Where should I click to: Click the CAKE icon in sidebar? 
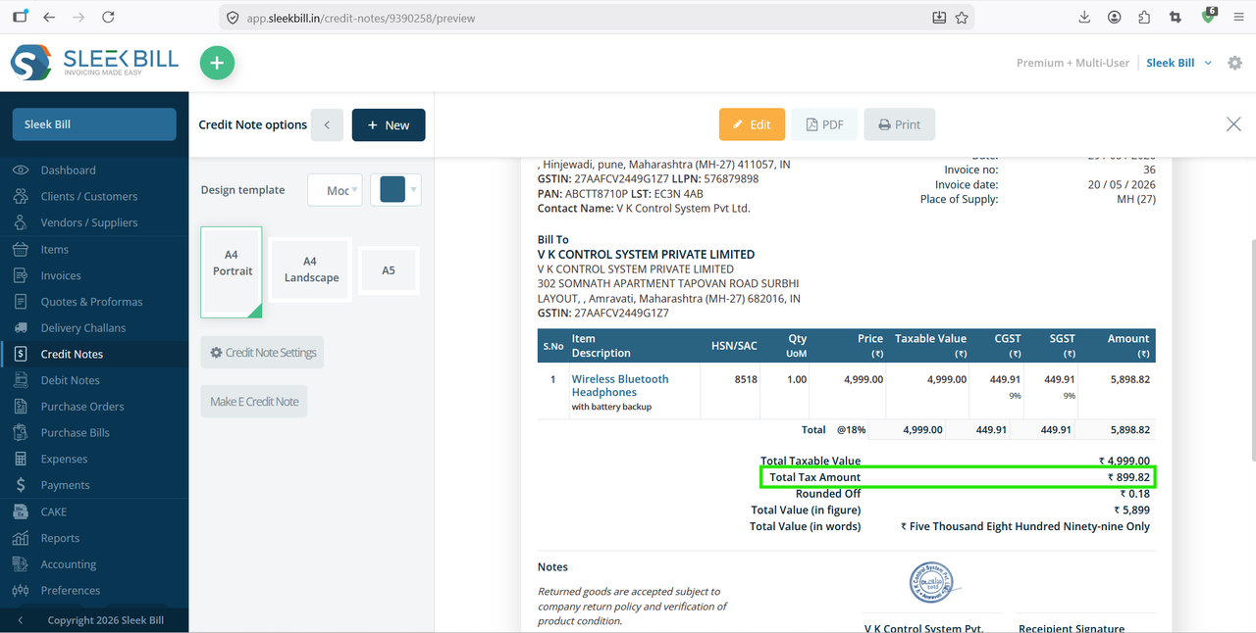point(21,511)
